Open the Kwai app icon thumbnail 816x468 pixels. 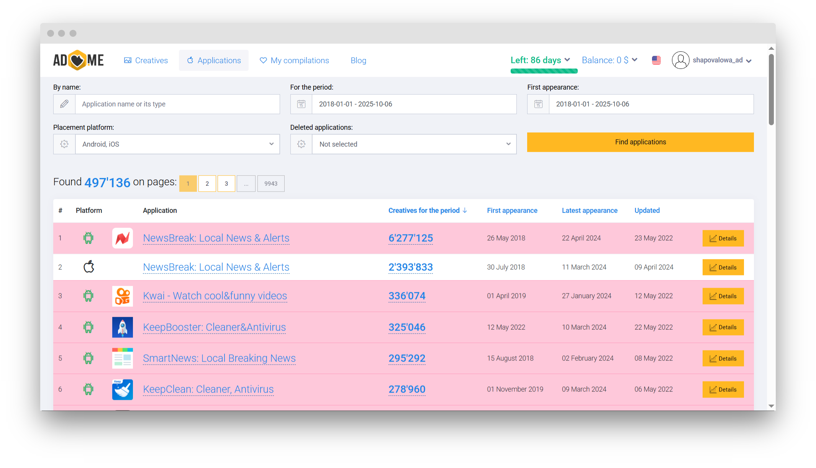122,296
